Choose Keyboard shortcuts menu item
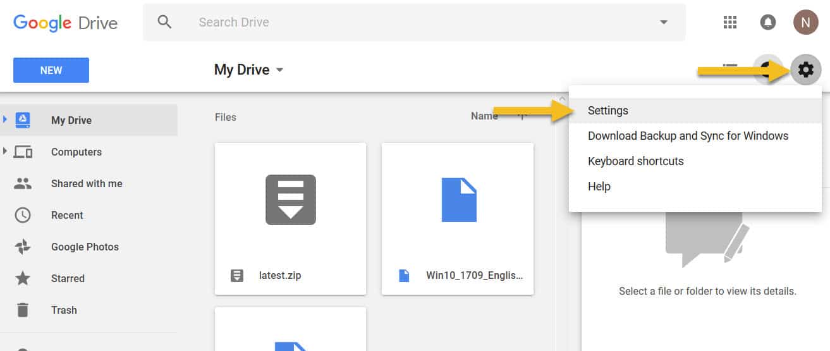The image size is (830, 351). [x=635, y=161]
